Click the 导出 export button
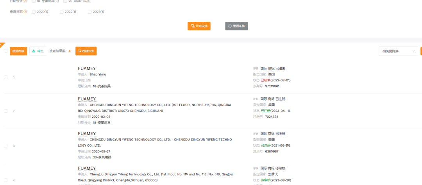 [x=38, y=51]
